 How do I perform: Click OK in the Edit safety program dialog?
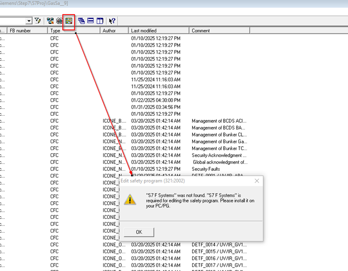pyautogui.click(x=139, y=232)
